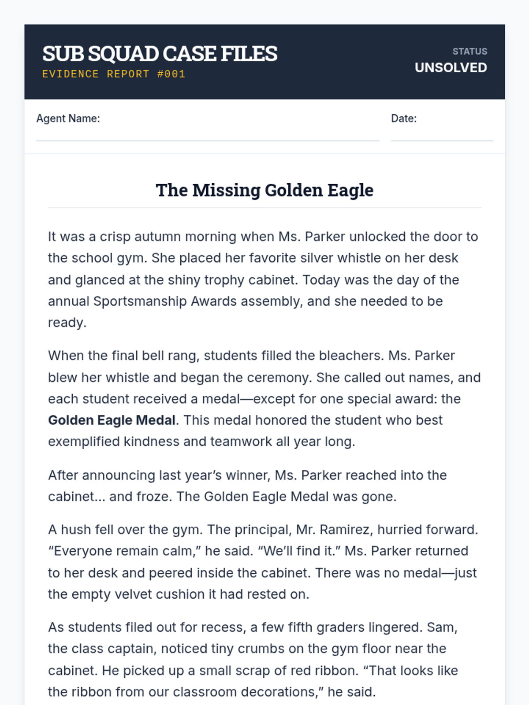Click the Date label

404,119
